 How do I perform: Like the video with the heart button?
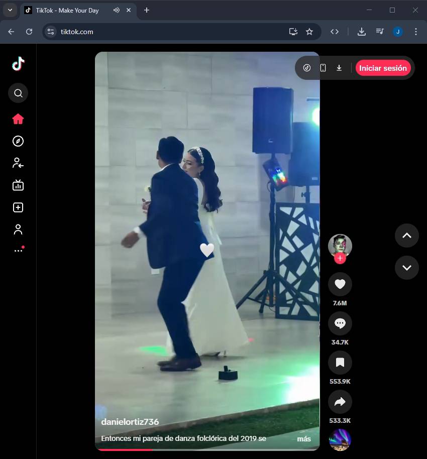coord(340,284)
